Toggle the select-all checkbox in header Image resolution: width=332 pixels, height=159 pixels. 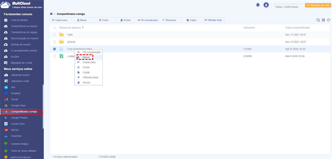[x=54, y=28]
